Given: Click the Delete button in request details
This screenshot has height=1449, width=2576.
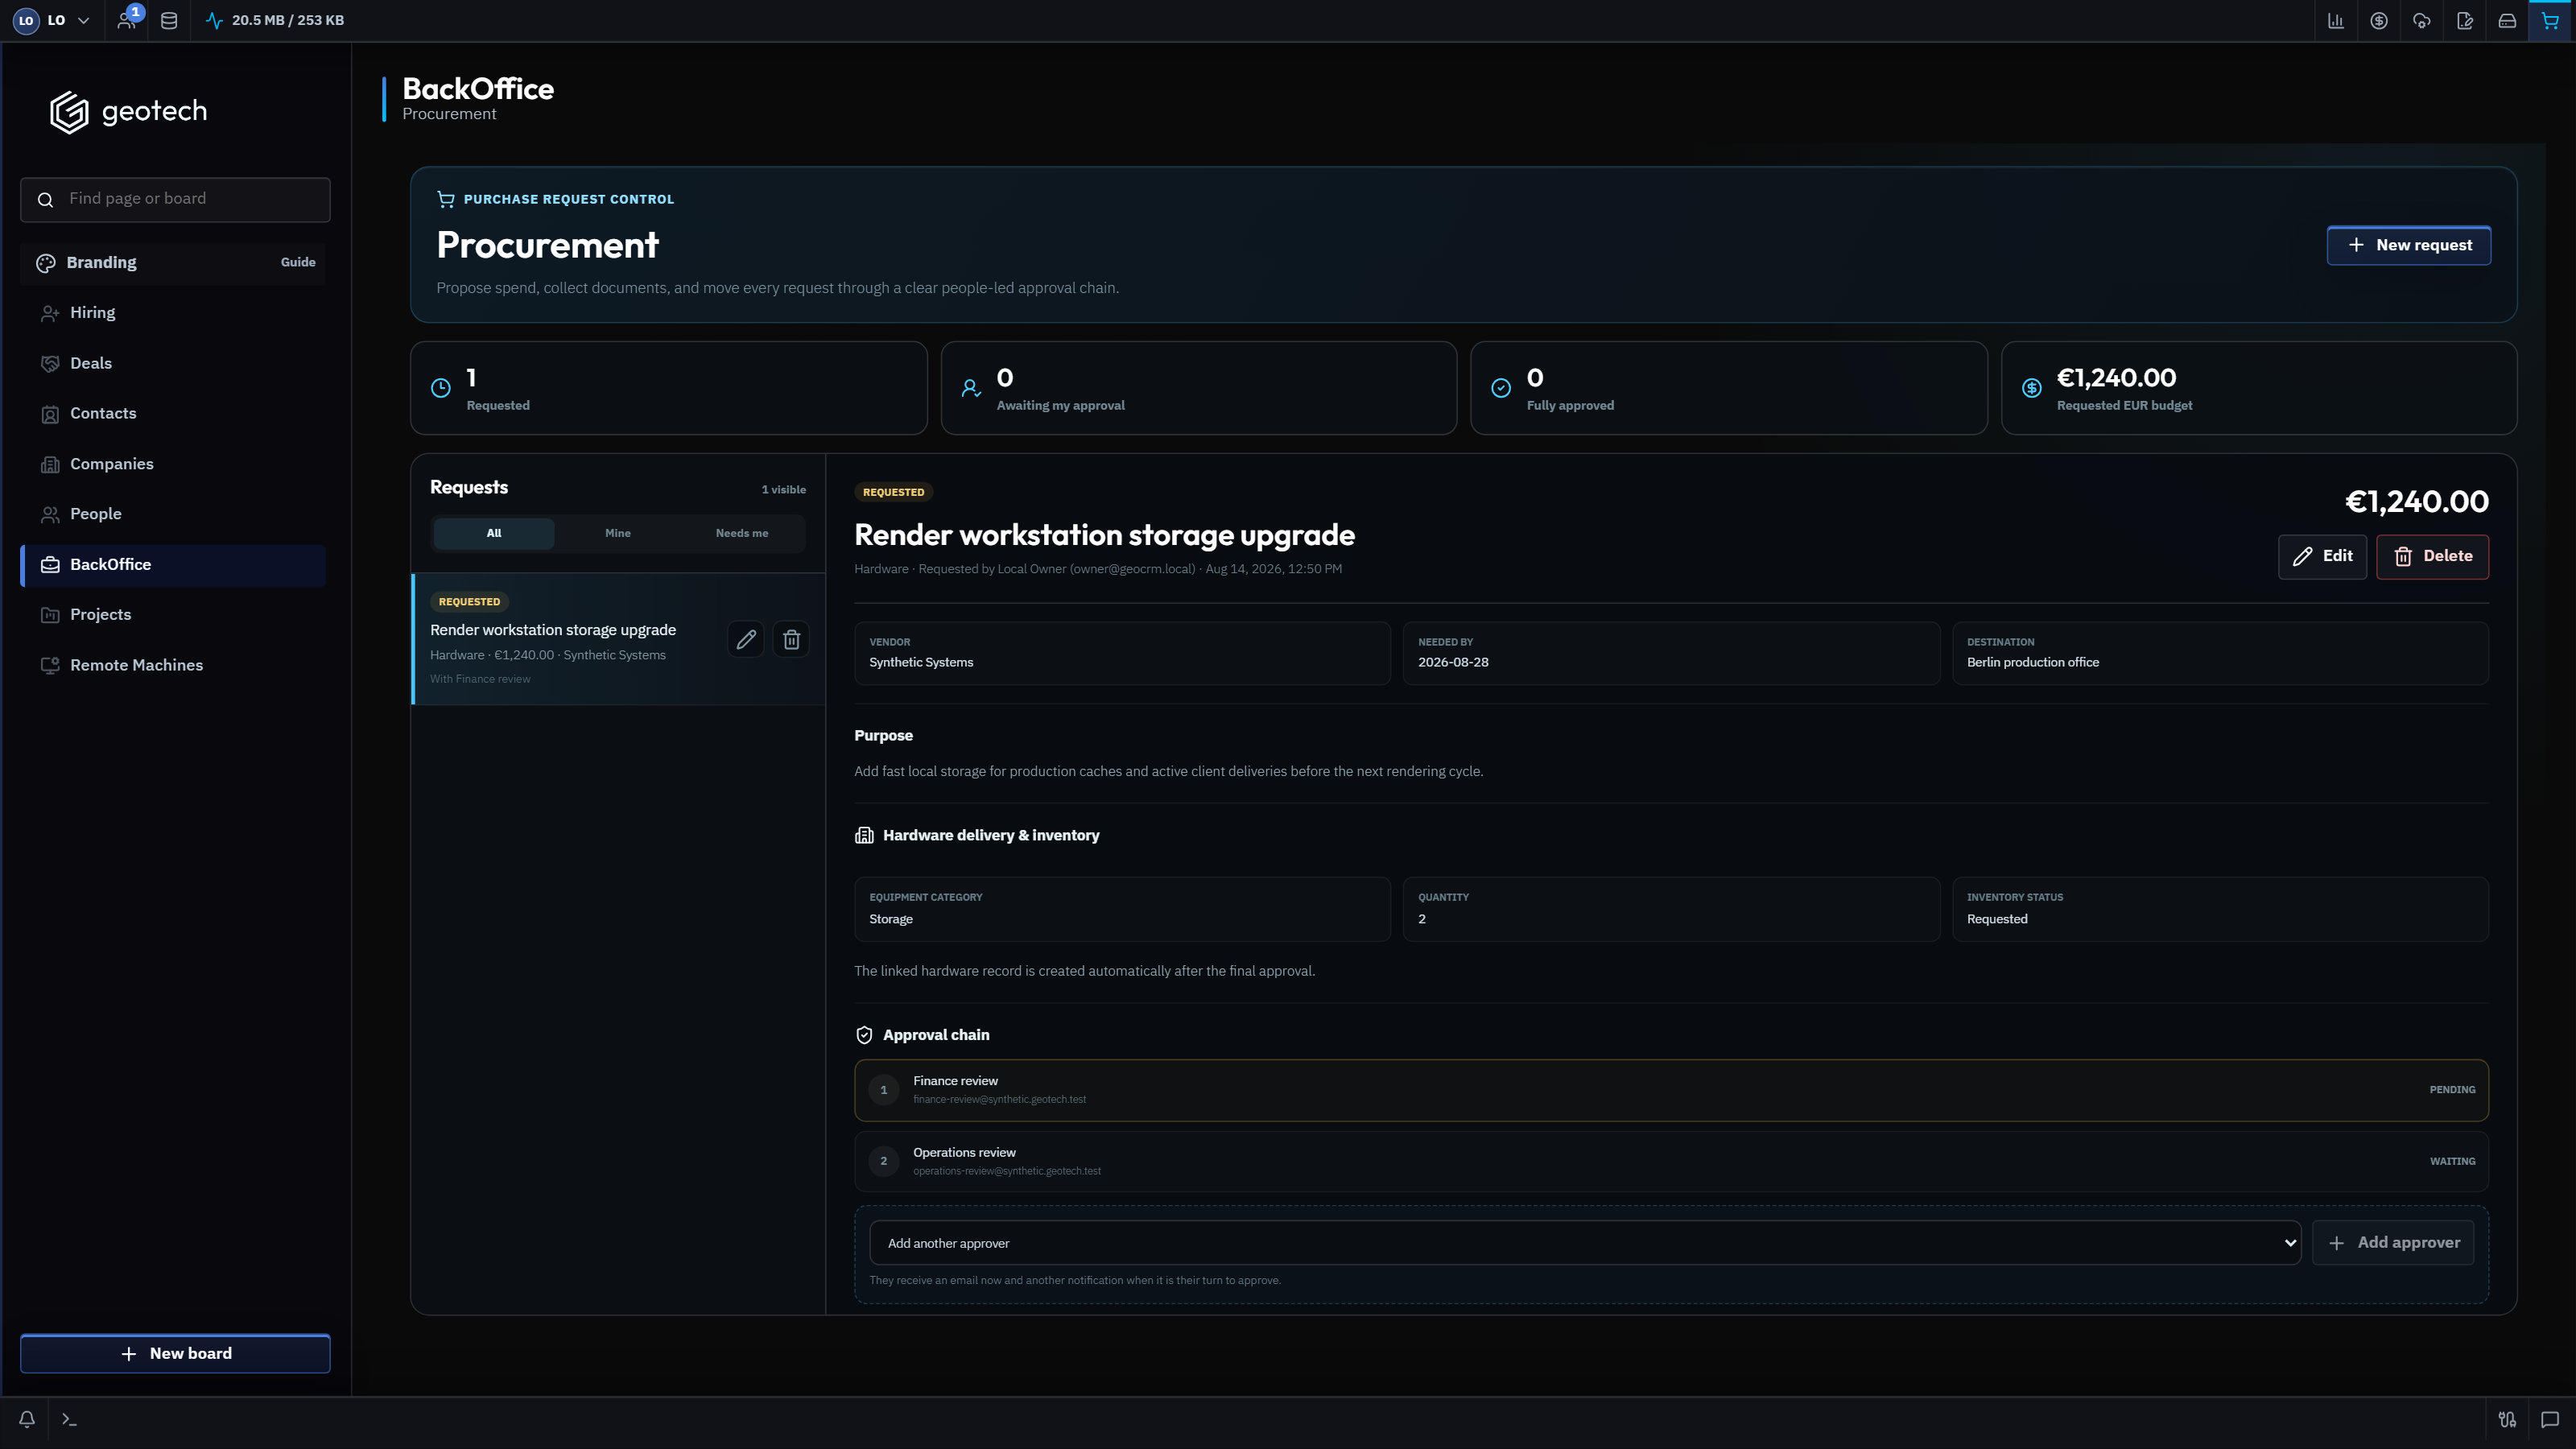Looking at the screenshot, I should click(x=2433, y=556).
